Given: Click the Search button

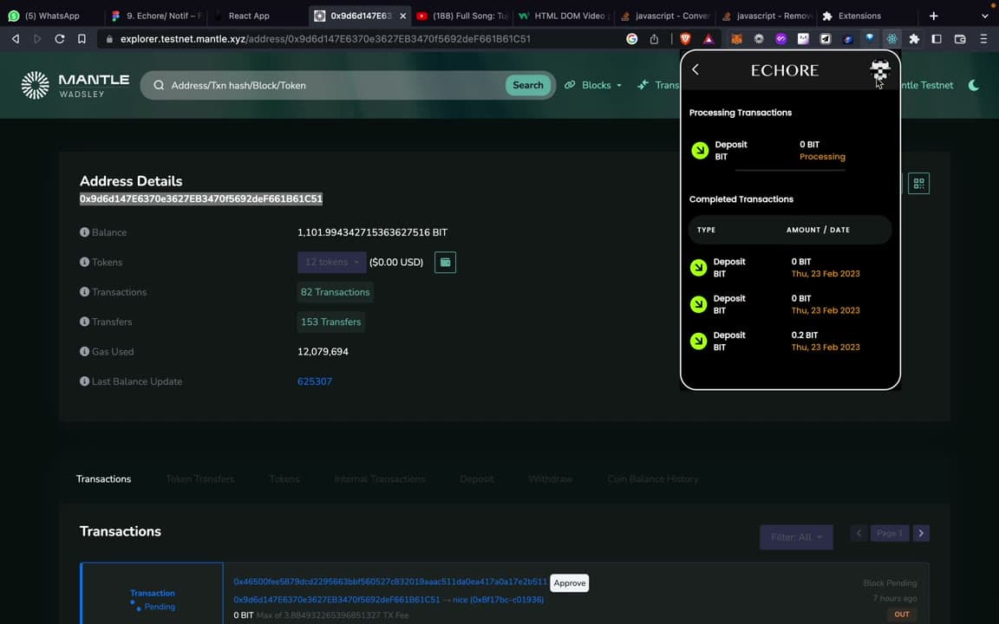Looking at the screenshot, I should click(528, 85).
